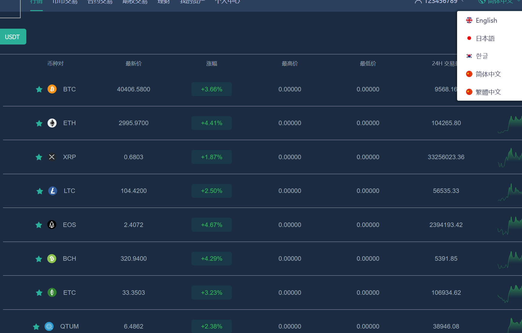Toggle favorite star for BTC row
Viewport: 522px width, 333px height.
39,89
